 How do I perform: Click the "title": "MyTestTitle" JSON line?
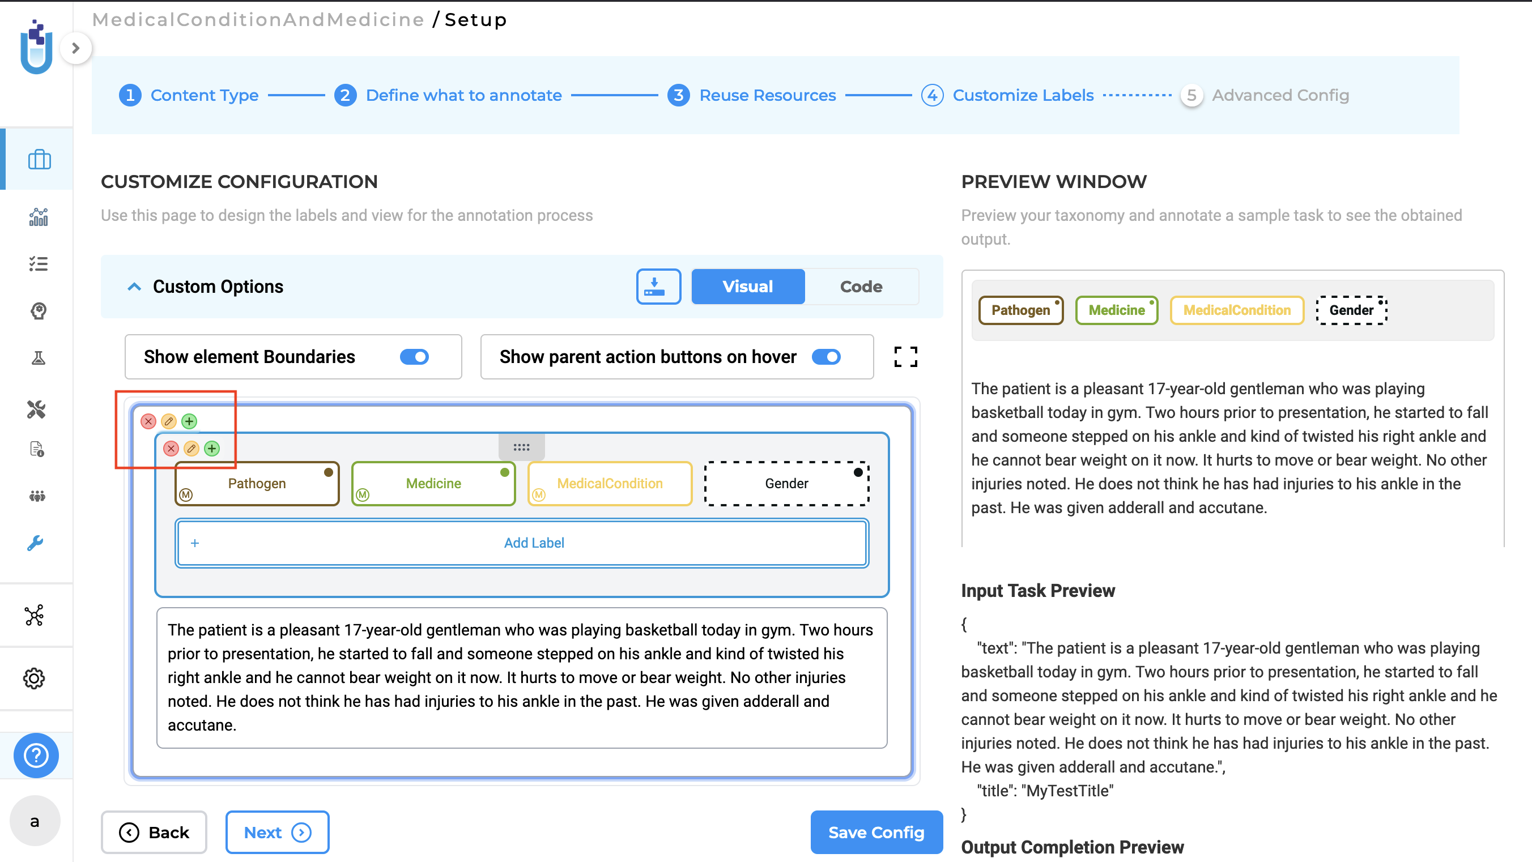(1045, 791)
